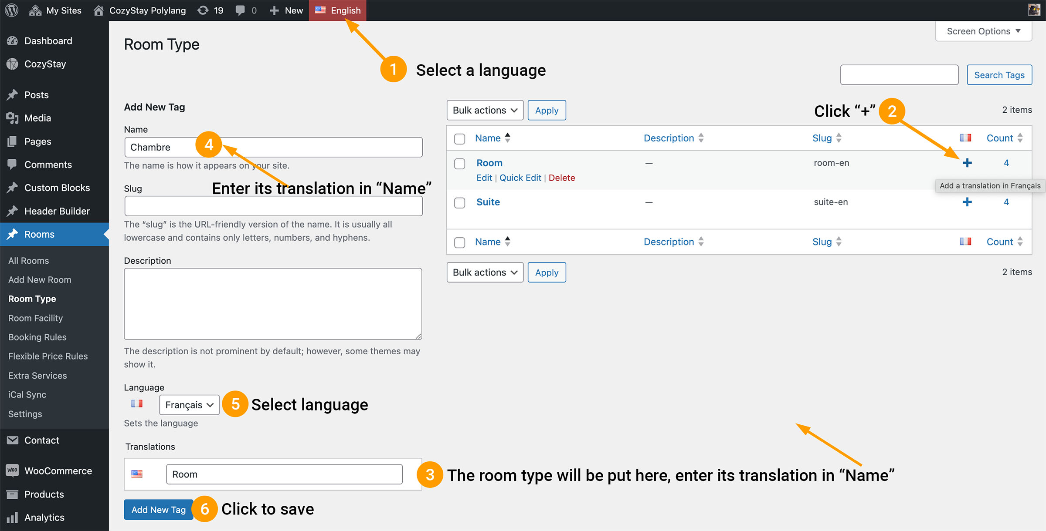
Task: Click French flag in table header
Action: coord(965,138)
